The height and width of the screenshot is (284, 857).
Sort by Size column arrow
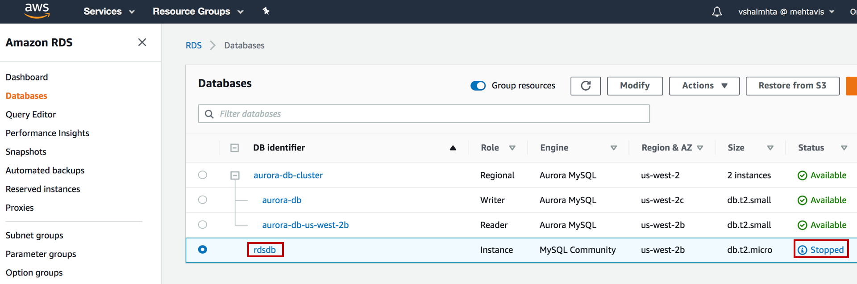point(770,148)
